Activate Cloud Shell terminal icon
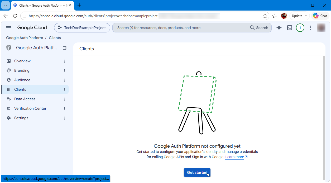The height and width of the screenshot is (183, 331). [x=290, y=28]
